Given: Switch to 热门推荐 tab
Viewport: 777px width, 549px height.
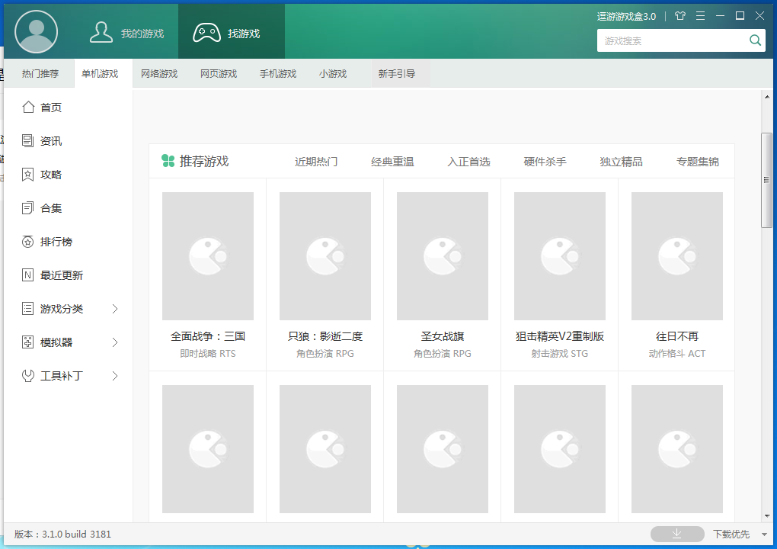Looking at the screenshot, I should point(40,74).
